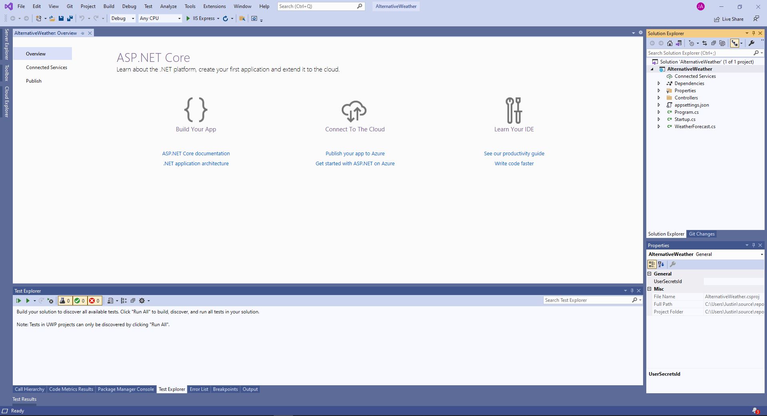Click the Save All toolbar icon
The width and height of the screenshot is (767, 416).
70,18
